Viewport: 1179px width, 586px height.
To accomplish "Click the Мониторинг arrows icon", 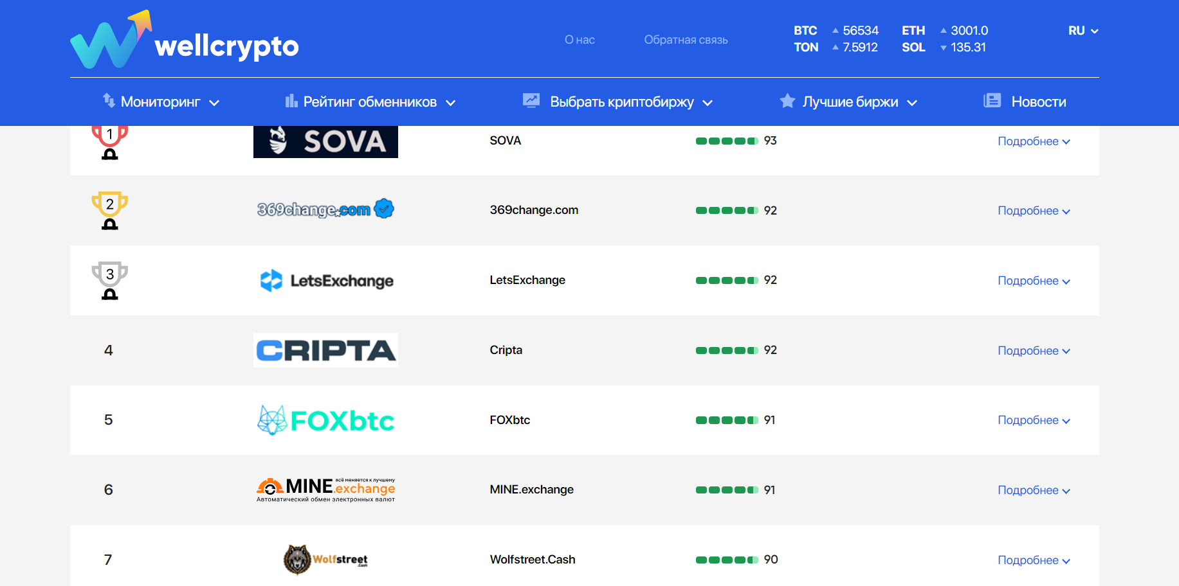I will (x=109, y=100).
